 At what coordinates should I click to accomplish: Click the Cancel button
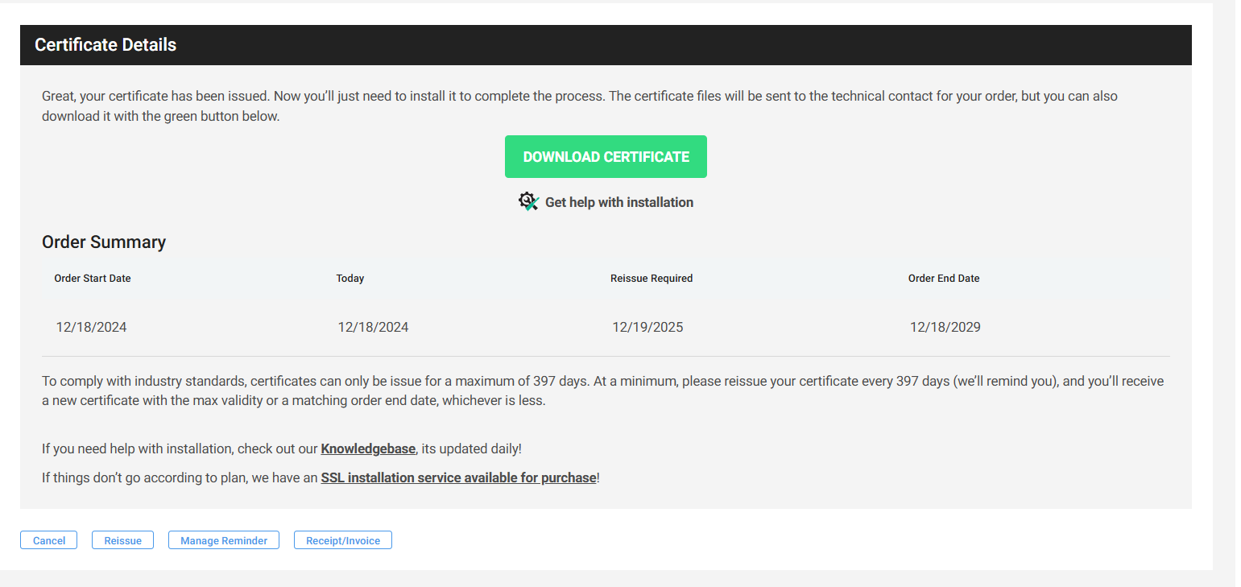click(48, 539)
